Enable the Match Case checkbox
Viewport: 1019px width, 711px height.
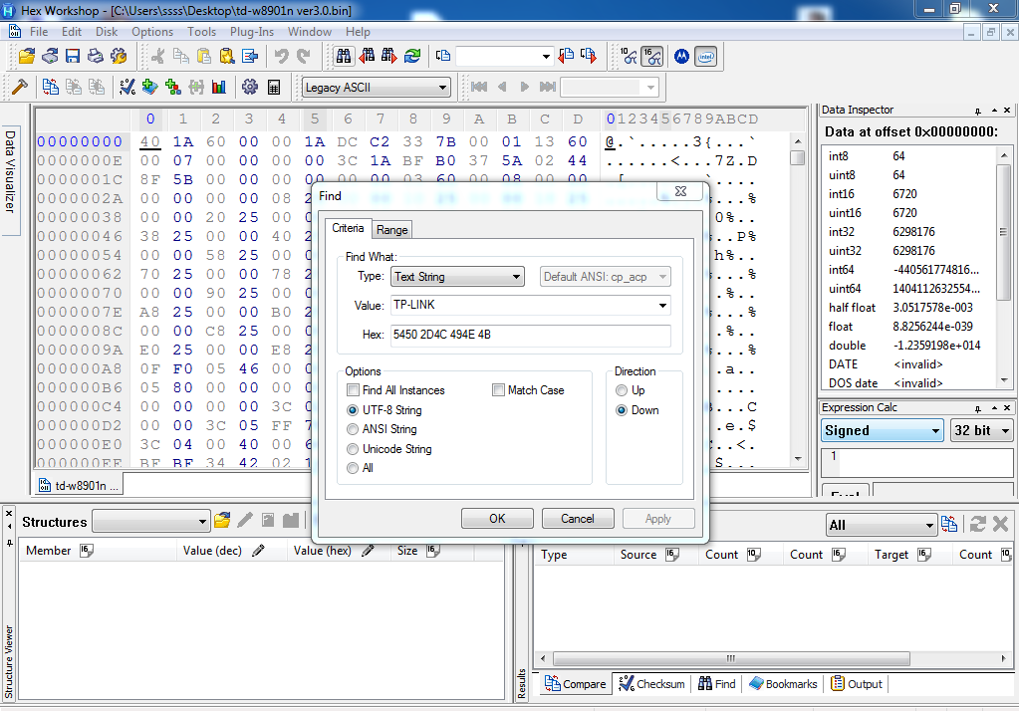(x=498, y=390)
